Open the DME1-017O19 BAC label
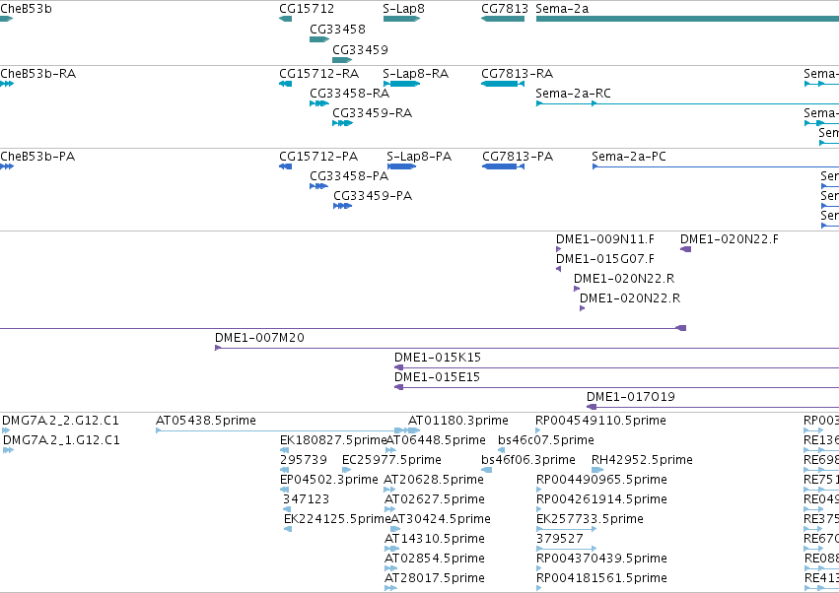This screenshot has width=839, height=593. pos(631,397)
